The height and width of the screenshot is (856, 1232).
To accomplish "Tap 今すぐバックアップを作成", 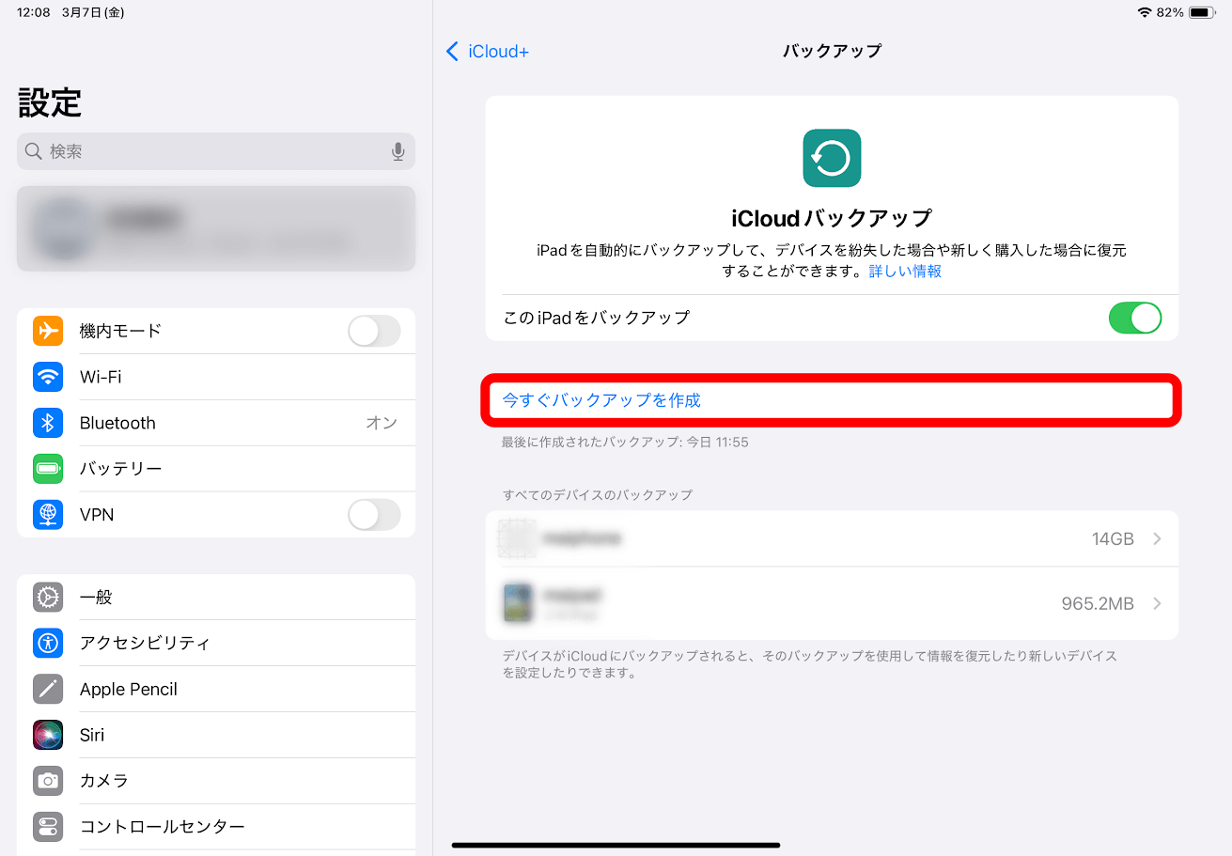I will coord(601,400).
